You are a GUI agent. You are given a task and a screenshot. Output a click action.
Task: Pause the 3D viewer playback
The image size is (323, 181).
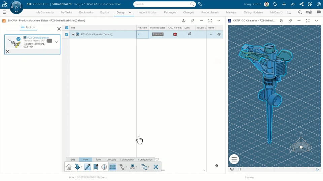click(239, 169)
